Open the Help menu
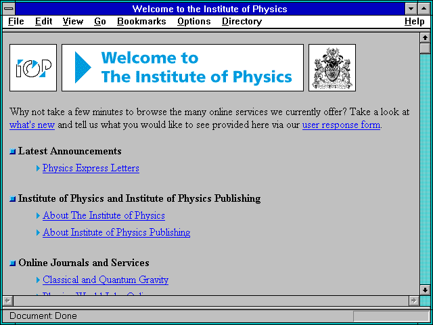 (415, 21)
